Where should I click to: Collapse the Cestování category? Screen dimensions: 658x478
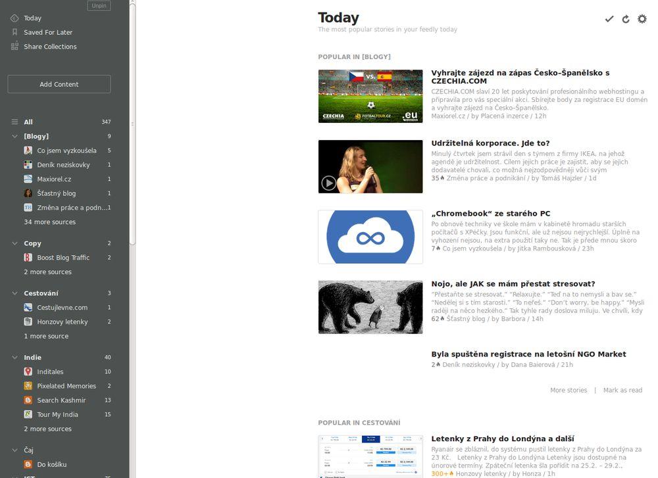(x=14, y=293)
